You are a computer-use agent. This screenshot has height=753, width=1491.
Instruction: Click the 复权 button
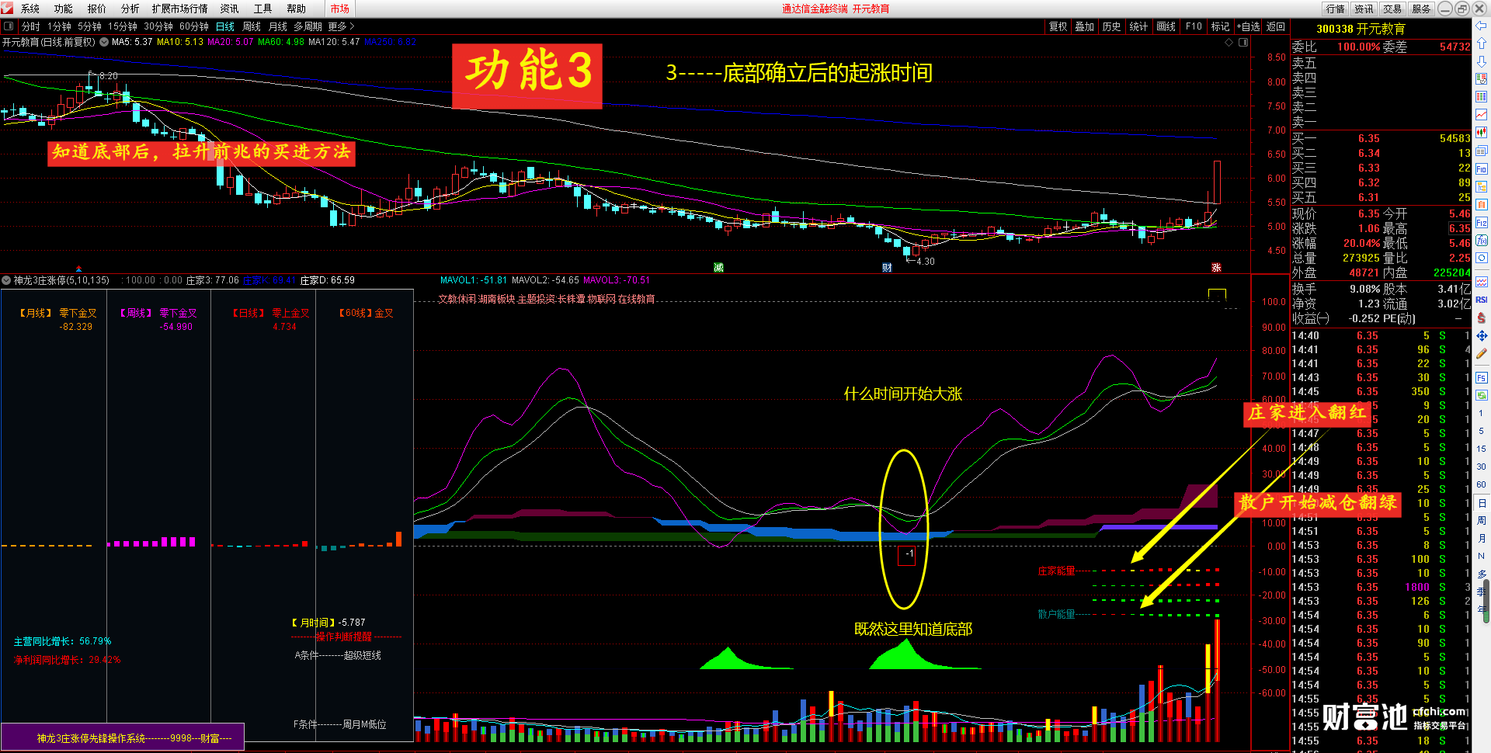(1058, 26)
